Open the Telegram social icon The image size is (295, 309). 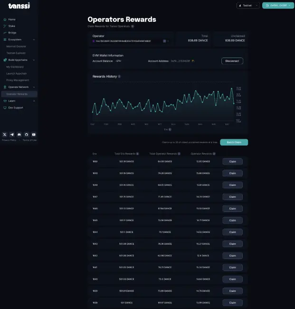(12, 135)
